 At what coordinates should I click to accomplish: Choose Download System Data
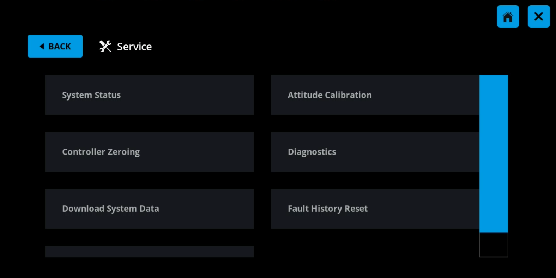pos(149,208)
